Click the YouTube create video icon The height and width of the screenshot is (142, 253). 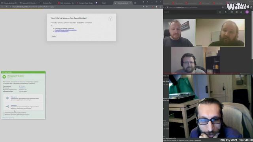232,12
